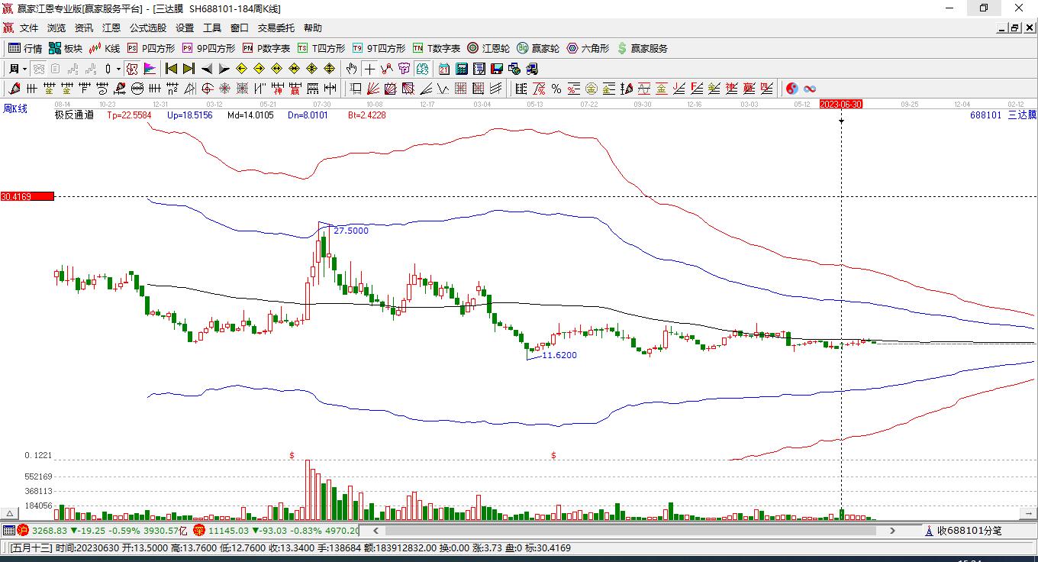Switch to the K线 chart view
Screen dimensions: 1038x562
[105, 48]
